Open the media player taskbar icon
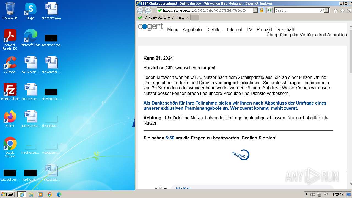Screen dimensions: 352x198 [40, 194]
